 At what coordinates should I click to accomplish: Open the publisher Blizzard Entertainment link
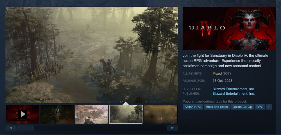[234, 94]
